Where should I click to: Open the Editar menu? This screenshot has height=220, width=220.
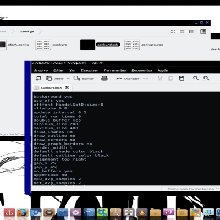pyautogui.click(x=59, y=70)
